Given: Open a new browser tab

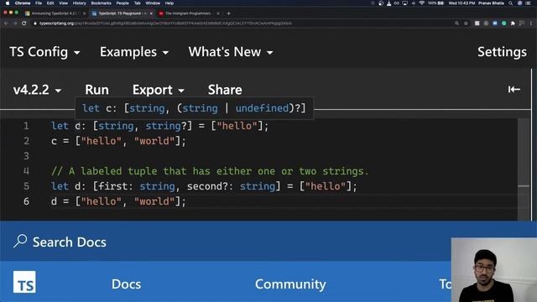Looking at the screenshot, I should pyautogui.click(x=228, y=13).
